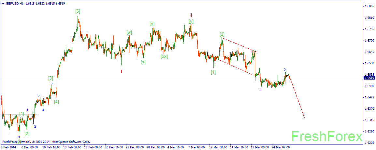Viewport: 376px width, 150px height.
Task: Select the green [3] wave label
Action: click(x=51, y=78)
